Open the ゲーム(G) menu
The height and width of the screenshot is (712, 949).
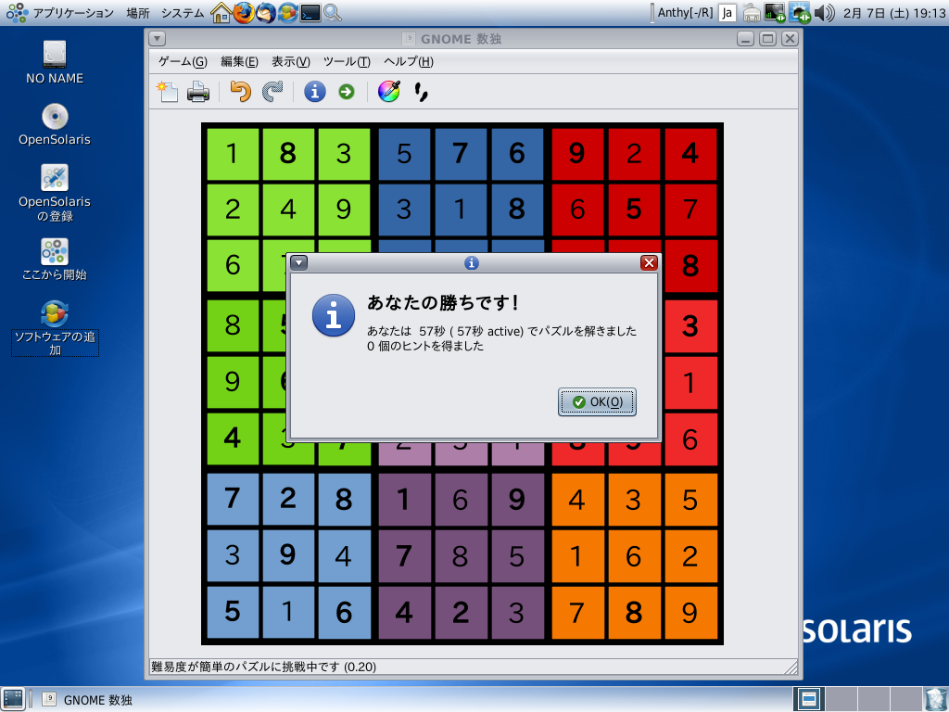[183, 61]
